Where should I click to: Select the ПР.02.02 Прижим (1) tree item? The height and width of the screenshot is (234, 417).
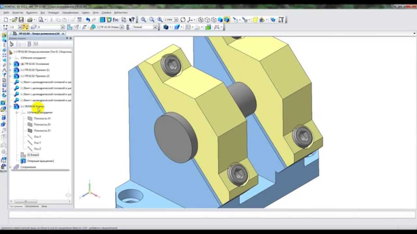35,70
